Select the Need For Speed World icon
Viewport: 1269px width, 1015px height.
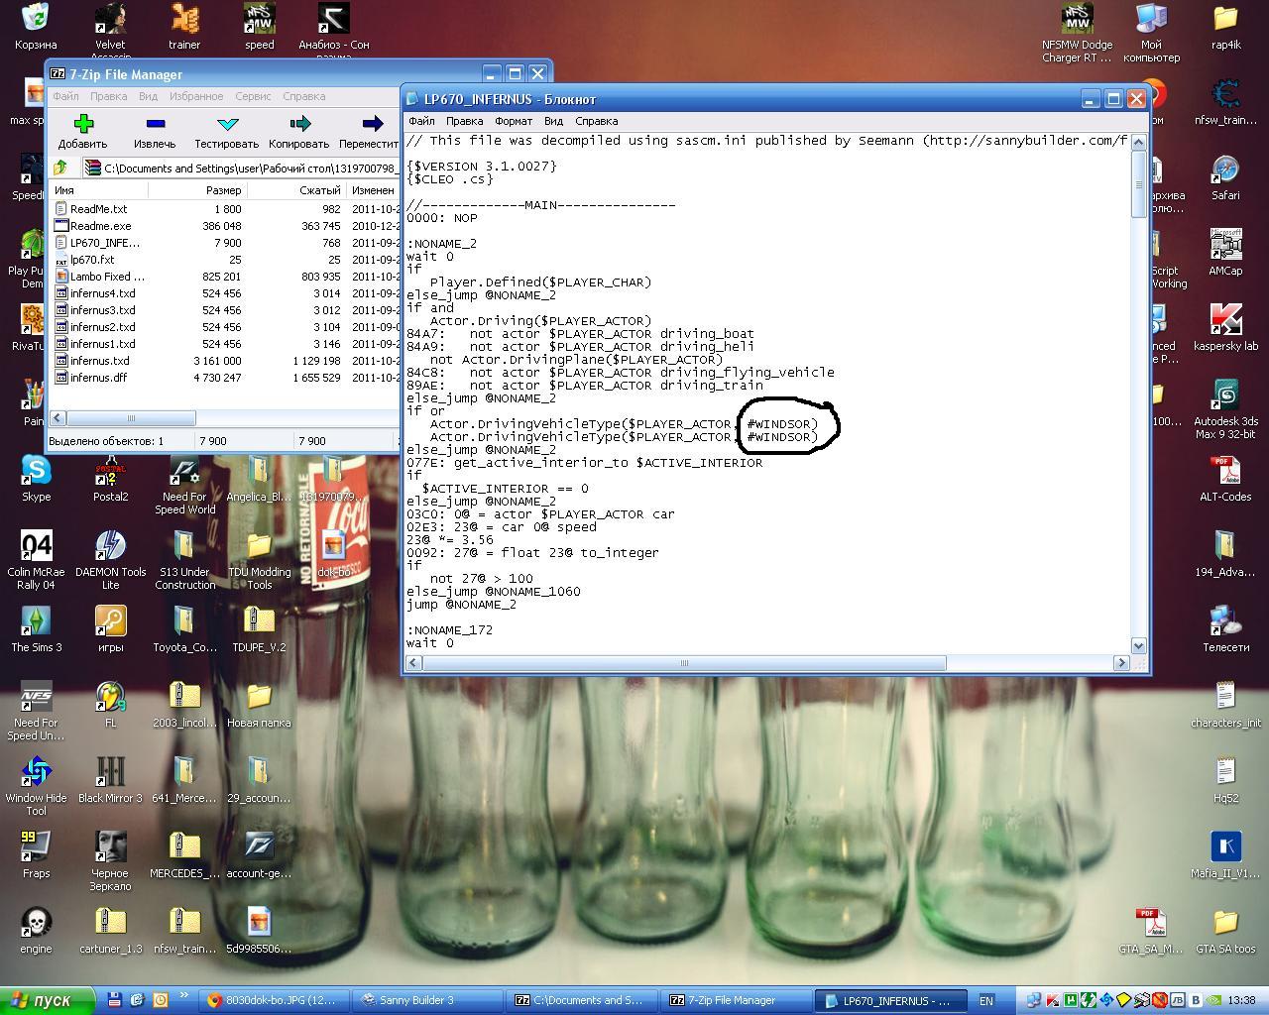pyautogui.click(x=184, y=485)
